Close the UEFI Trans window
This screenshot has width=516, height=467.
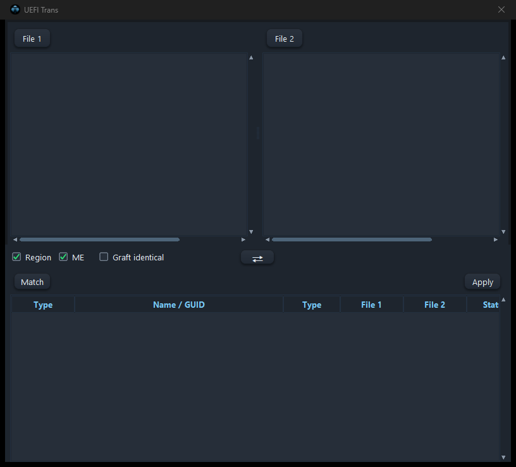click(501, 9)
